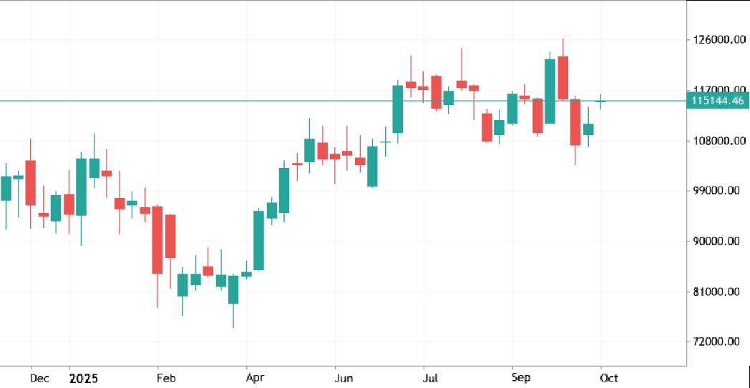Select the Apr label on time axis
750x388 pixels.
tap(255, 377)
